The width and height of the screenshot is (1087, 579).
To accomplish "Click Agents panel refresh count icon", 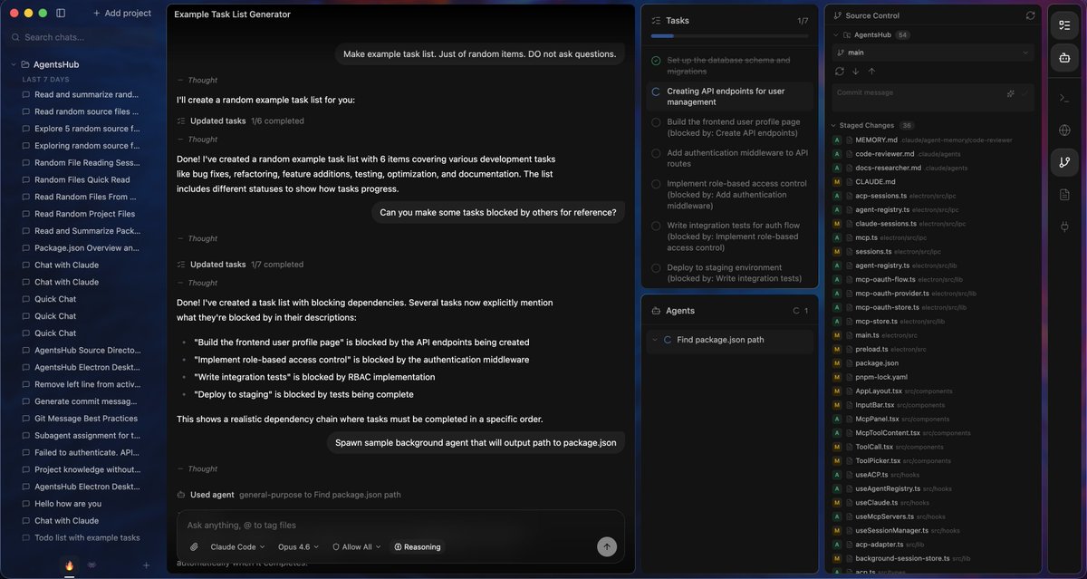I will click(796, 311).
